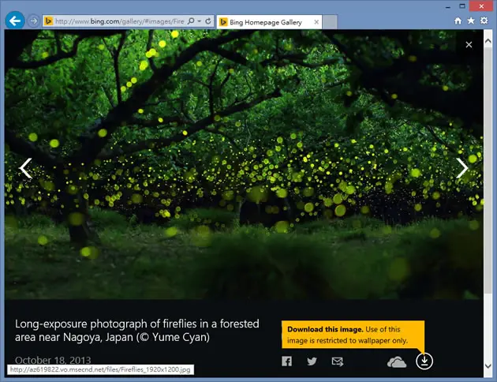Open a new blank tab
Image resolution: width=497 pixels, height=382 pixels.
pyautogui.click(x=330, y=22)
